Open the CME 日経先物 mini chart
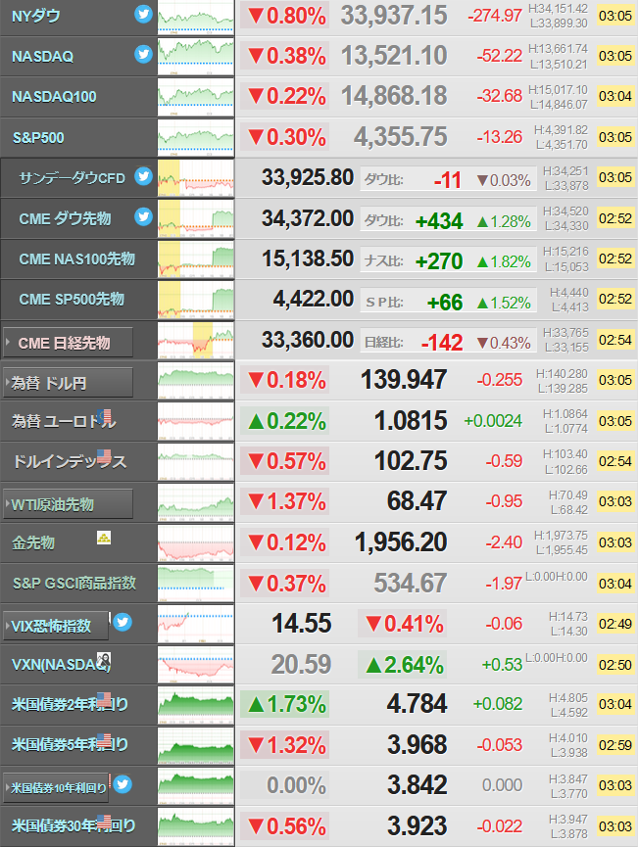Screen dimensions: 639x847 (x=196, y=341)
